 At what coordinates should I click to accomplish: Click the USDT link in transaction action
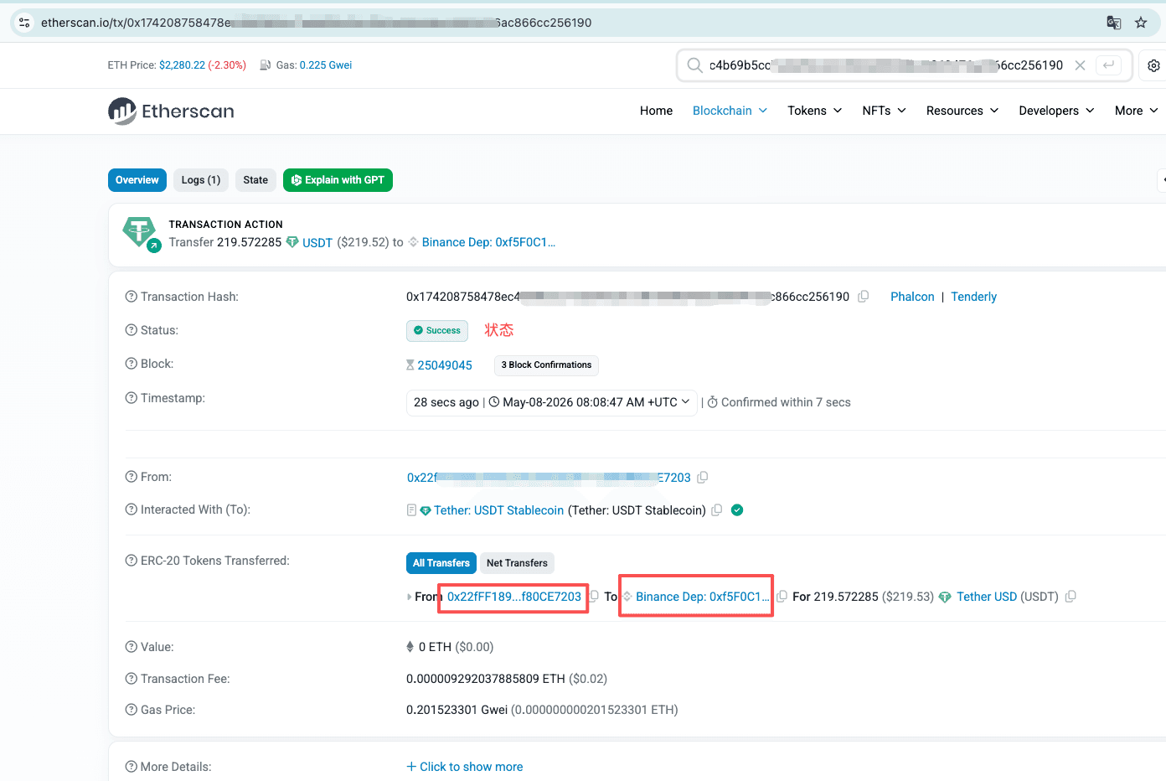click(x=317, y=242)
